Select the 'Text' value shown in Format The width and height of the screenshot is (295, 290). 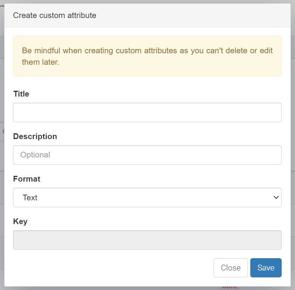(x=30, y=198)
